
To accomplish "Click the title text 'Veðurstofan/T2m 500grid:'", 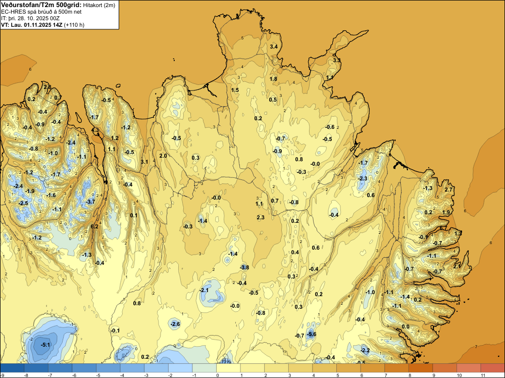I will click(x=41, y=5).
